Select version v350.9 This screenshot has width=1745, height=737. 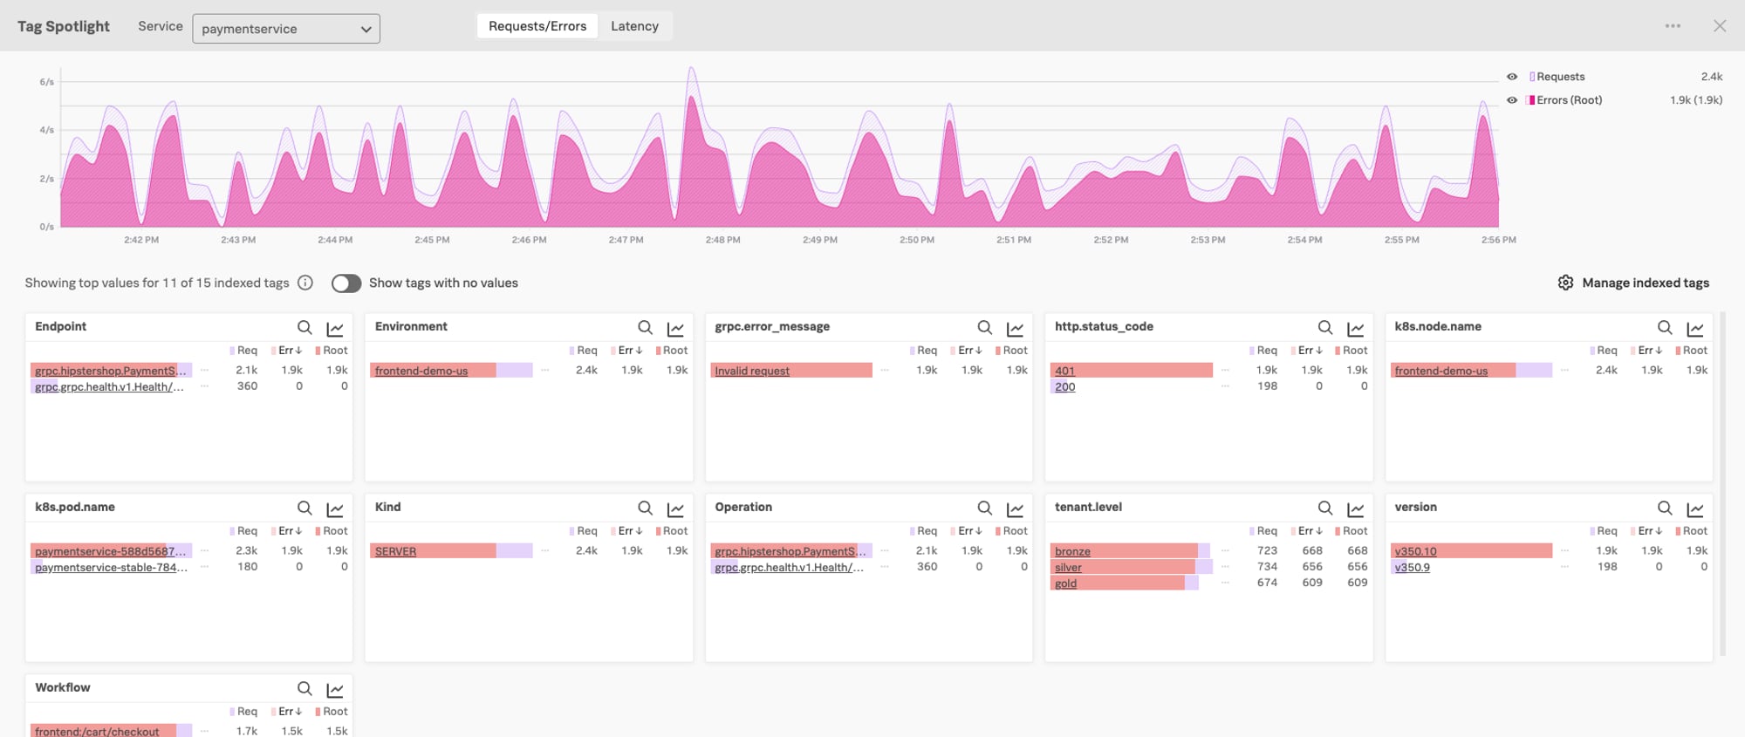(1412, 567)
